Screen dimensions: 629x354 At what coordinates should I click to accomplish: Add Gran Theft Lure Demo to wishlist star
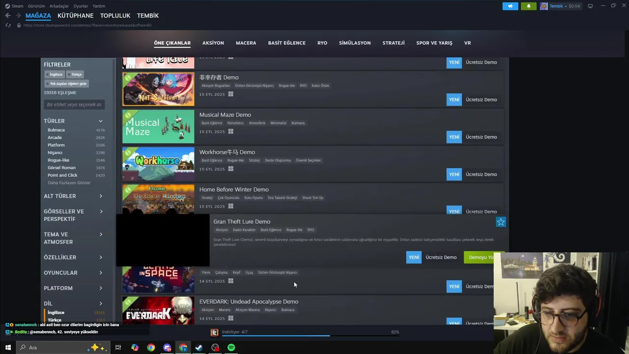(501, 222)
